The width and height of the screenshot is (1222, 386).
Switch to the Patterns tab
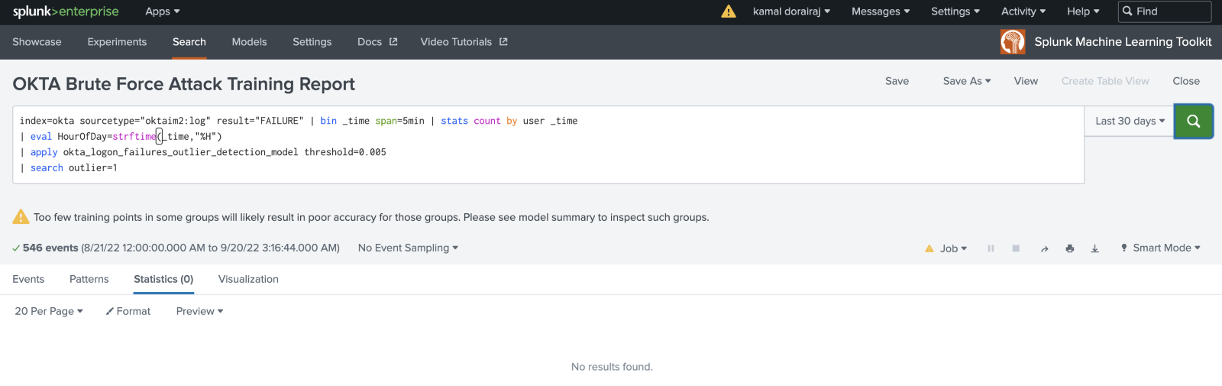89,279
